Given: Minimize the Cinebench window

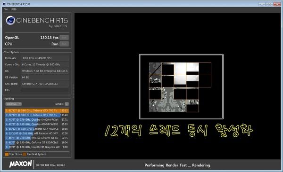Looking at the screenshot, I should 262,4.
